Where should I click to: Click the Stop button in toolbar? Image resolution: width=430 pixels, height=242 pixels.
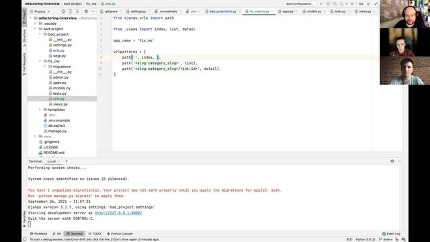(x=352, y=4)
